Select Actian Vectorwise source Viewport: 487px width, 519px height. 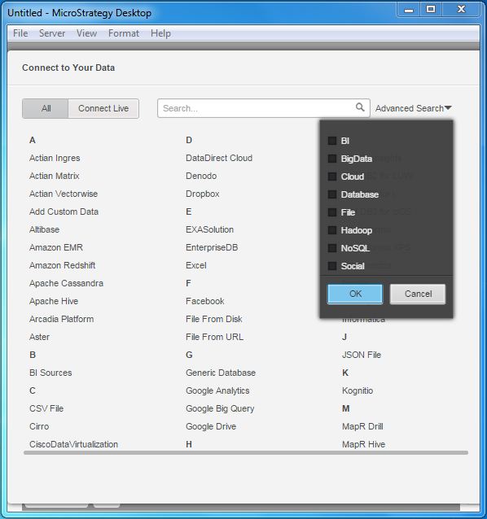coord(64,194)
